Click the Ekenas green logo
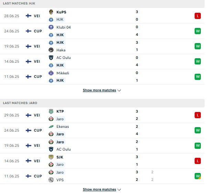This screenshot has width=207, height=195. point(51,126)
